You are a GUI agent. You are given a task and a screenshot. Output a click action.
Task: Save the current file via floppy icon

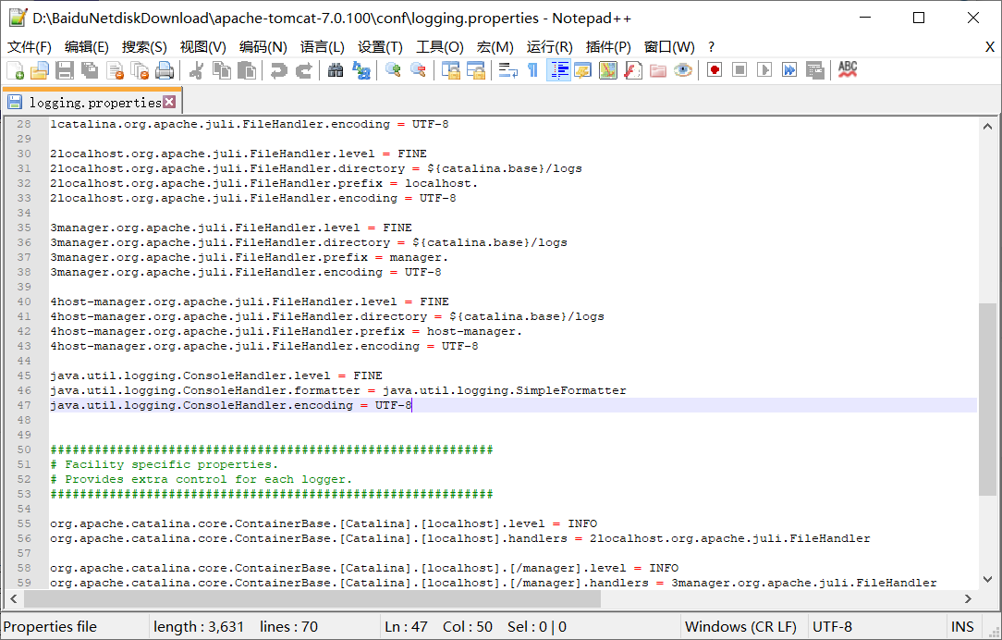(x=65, y=70)
